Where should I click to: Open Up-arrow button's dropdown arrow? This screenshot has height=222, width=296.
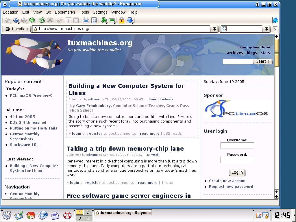click(x=11, y=23)
